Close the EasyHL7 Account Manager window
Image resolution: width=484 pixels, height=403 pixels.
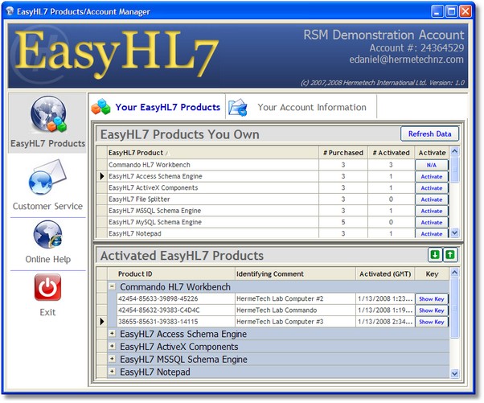[466, 11]
